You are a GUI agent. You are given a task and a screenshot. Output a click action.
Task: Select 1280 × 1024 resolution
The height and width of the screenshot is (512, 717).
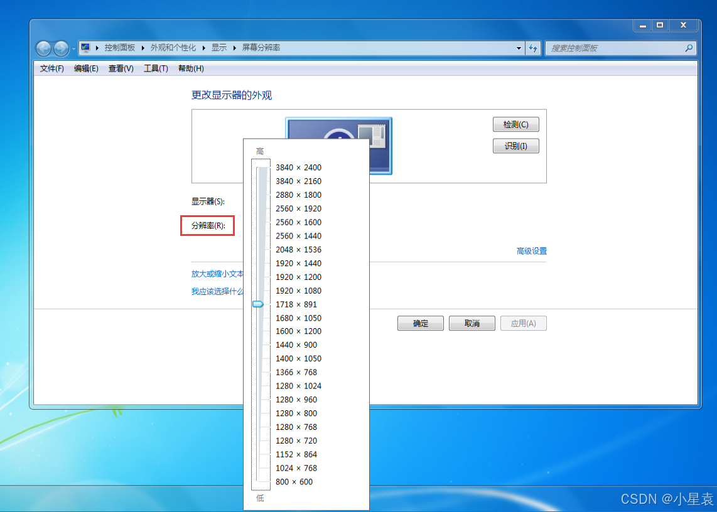(x=298, y=386)
